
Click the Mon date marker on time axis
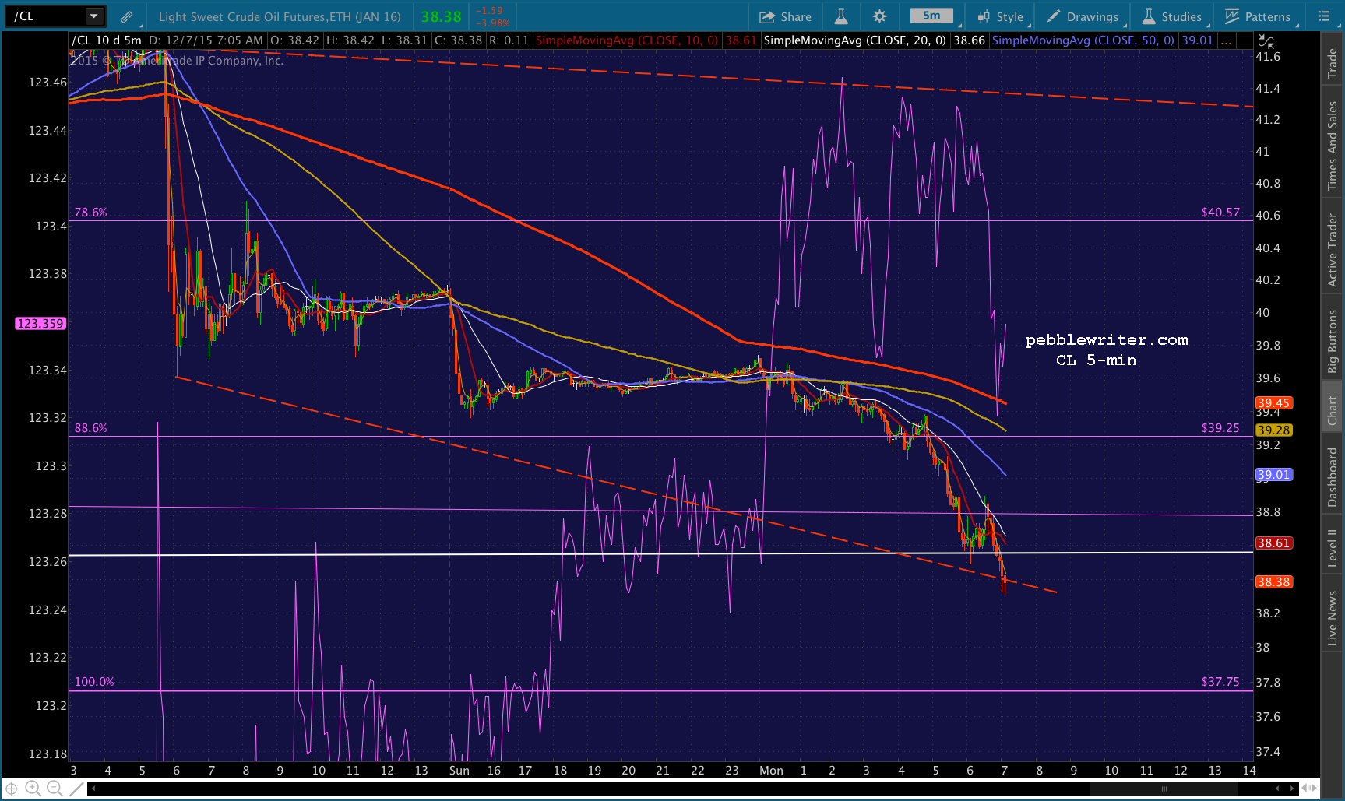(x=771, y=771)
